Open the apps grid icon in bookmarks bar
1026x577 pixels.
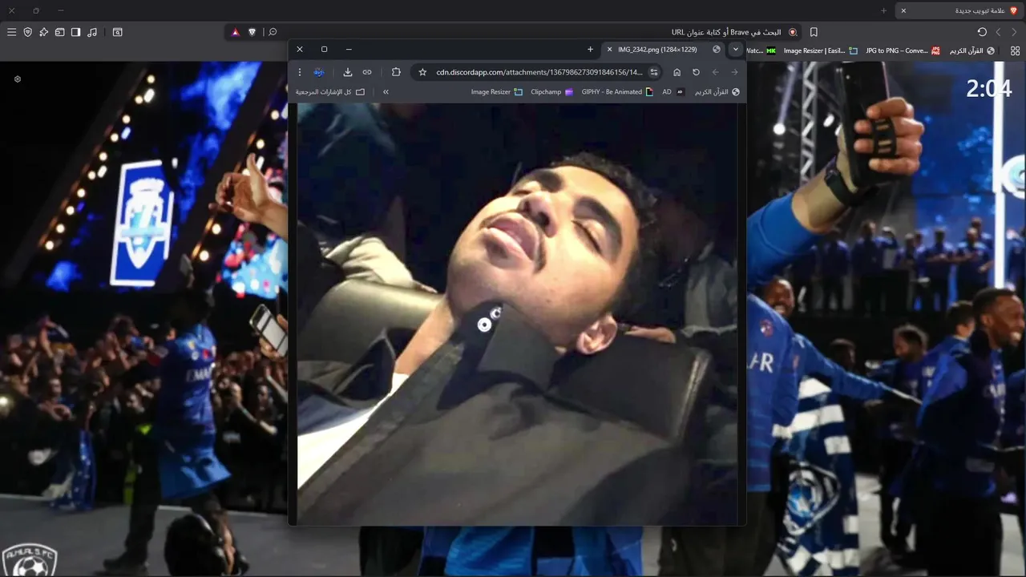1015,50
